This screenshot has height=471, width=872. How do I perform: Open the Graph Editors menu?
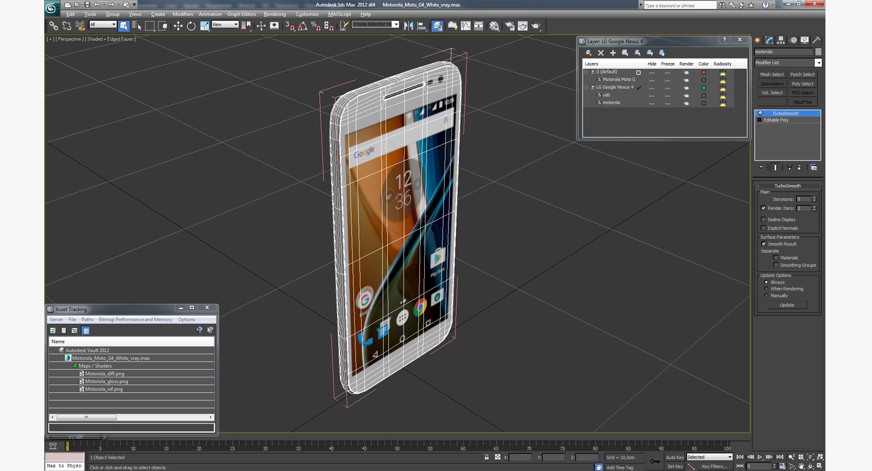(x=242, y=14)
